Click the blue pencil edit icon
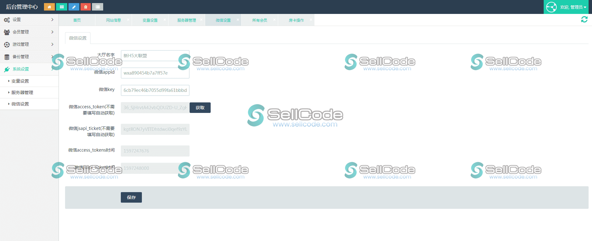Screen dimensions: 592x241 pos(74,7)
